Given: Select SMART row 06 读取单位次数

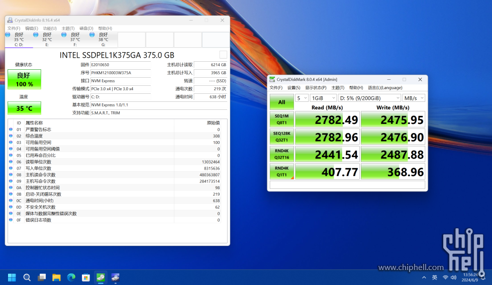Looking at the screenshot, I should point(115,162).
